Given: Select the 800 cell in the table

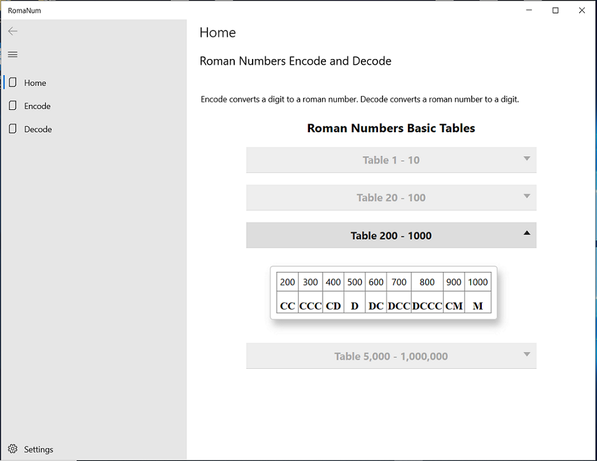Looking at the screenshot, I should [x=427, y=282].
